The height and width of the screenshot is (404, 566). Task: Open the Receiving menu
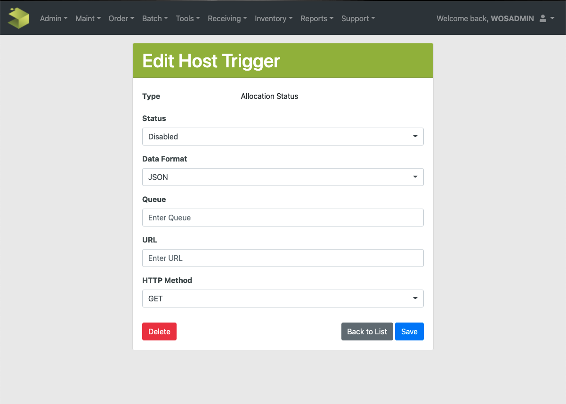coord(227,18)
